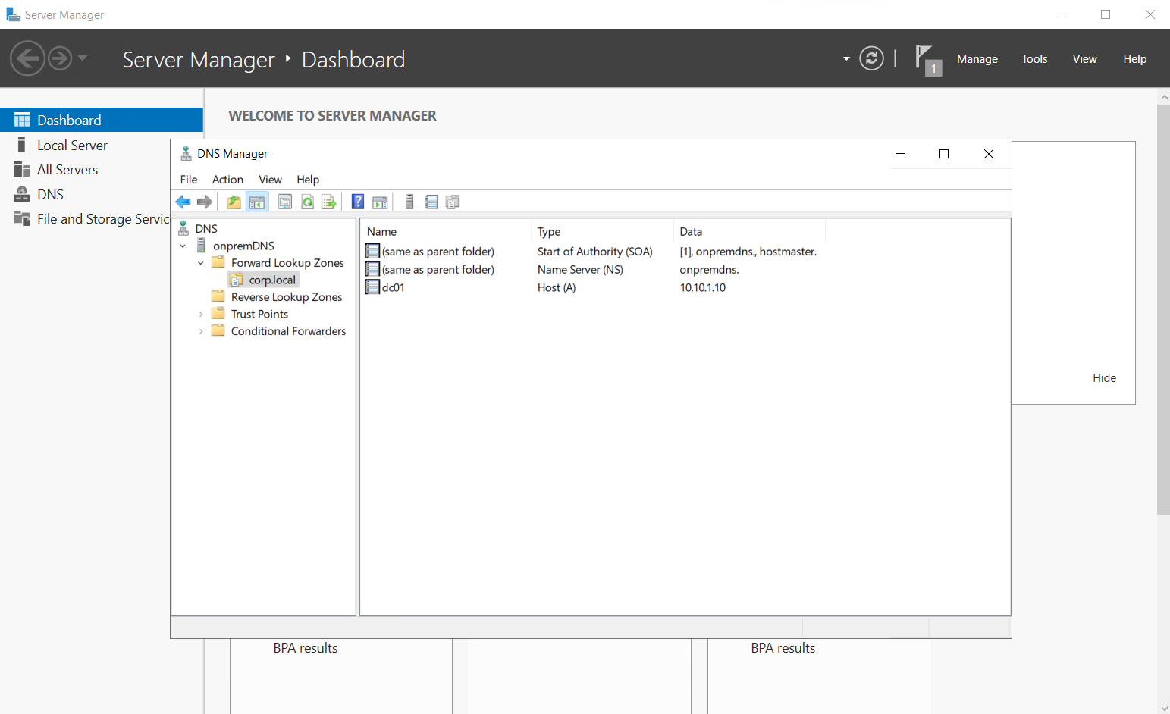Screen dimensions: 1170x714
Task: Click the DNS Manager title bar icon
Action: coord(186,154)
